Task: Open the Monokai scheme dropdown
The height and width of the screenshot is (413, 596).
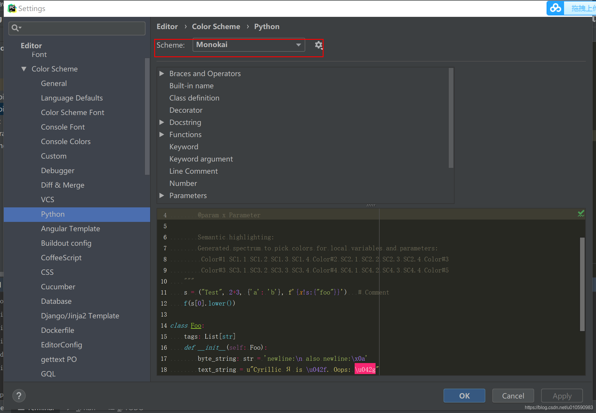Action: (x=249, y=45)
